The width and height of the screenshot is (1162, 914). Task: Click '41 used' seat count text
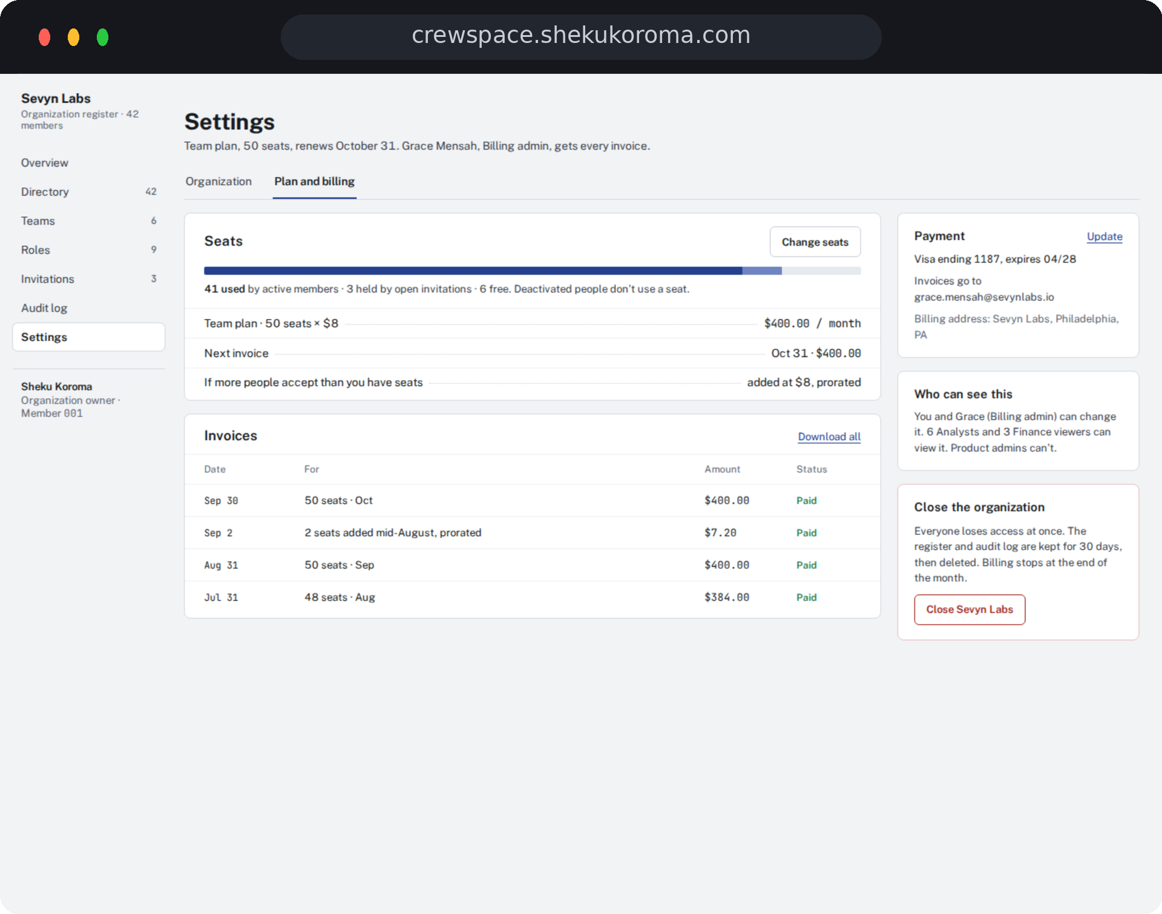(x=224, y=289)
